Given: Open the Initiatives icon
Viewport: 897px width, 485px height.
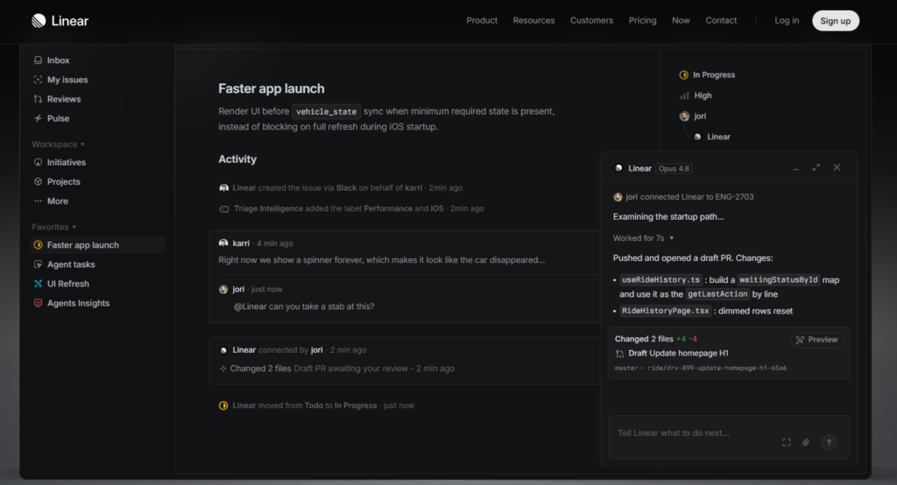Looking at the screenshot, I should pos(38,163).
